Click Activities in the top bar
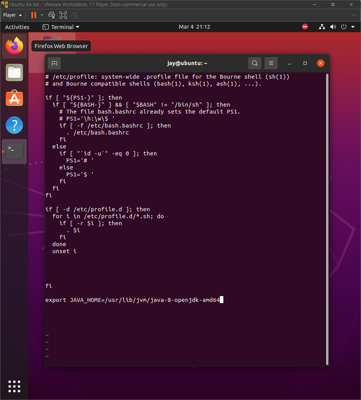361x400 pixels. coord(17,27)
